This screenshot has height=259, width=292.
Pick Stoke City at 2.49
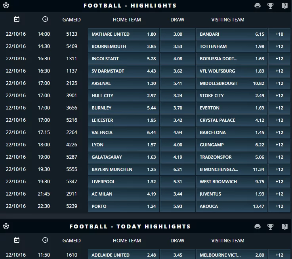232,96
